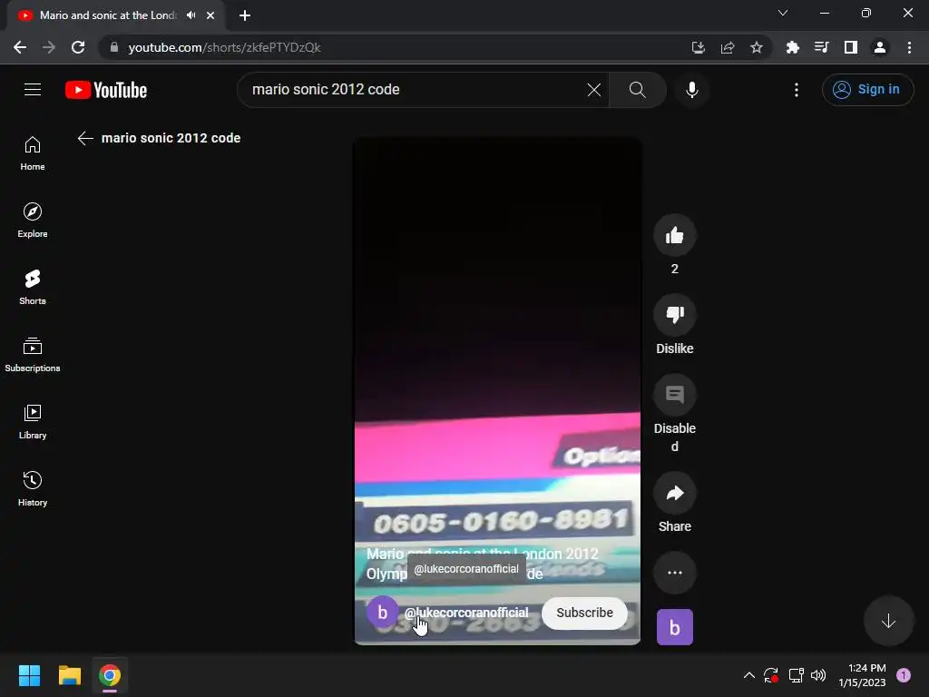Click the disabled comments icon
929x697 pixels.
674,395
